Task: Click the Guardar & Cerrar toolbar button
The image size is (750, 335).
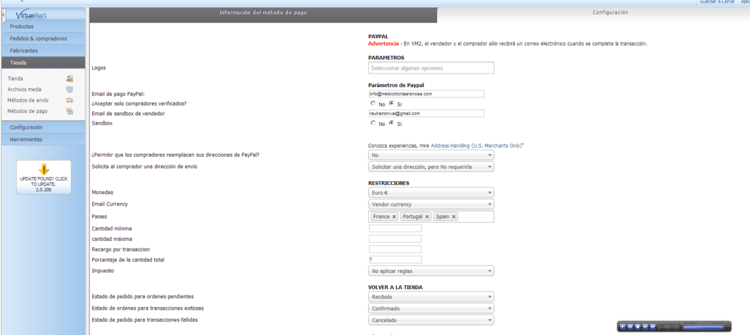Action: (x=719, y=2)
